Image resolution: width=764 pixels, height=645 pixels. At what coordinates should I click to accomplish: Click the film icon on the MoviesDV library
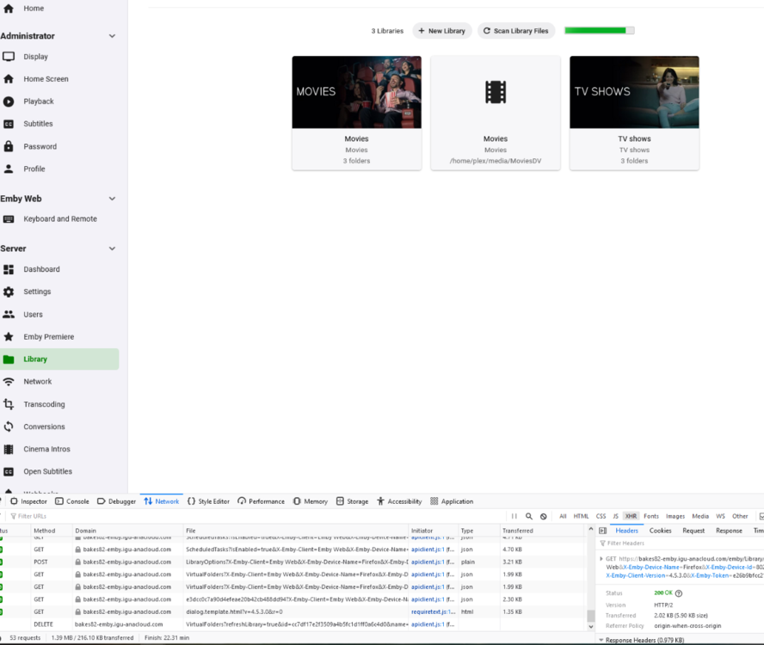(496, 92)
